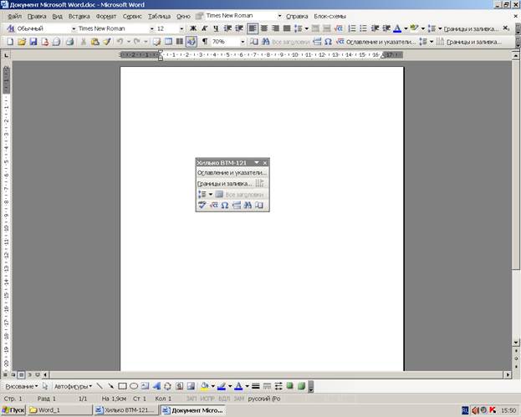Open the Вставка menu
The width and height of the screenshot is (521, 417).
[79, 16]
